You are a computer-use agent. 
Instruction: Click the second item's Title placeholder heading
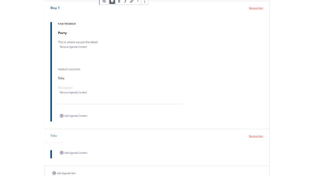tap(54, 136)
